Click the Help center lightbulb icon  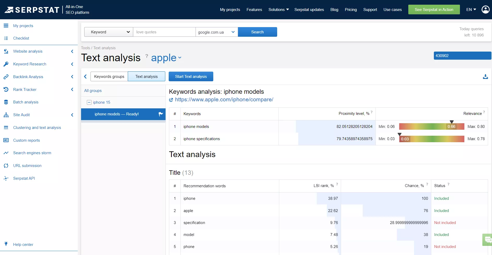[6, 244]
